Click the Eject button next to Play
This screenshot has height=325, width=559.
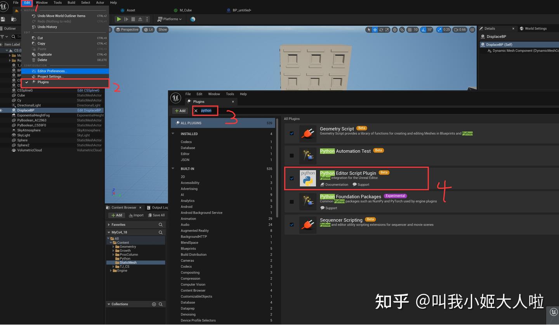(x=141, y=19)
